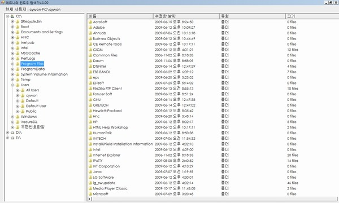Image resolution: width=339 pixels, height=203 pixels.
Task: Expand the cywon user folder
Action: pyautogui.click(x=18, y=95)
